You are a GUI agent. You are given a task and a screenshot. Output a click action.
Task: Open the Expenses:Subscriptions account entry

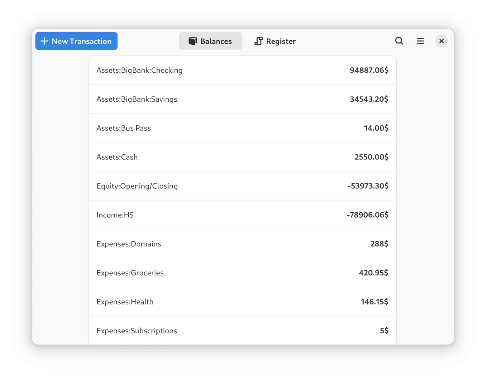242,331
